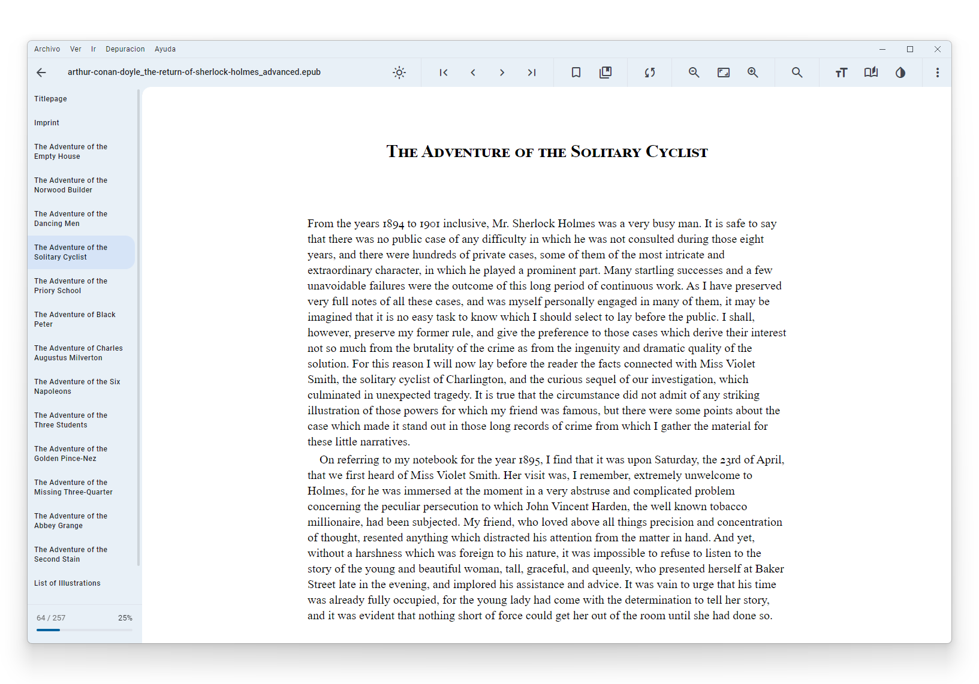Enable fit-to-page view mode
Image resolution: width=979 pixels, height=684 pixels.
(x=723, y=72)
